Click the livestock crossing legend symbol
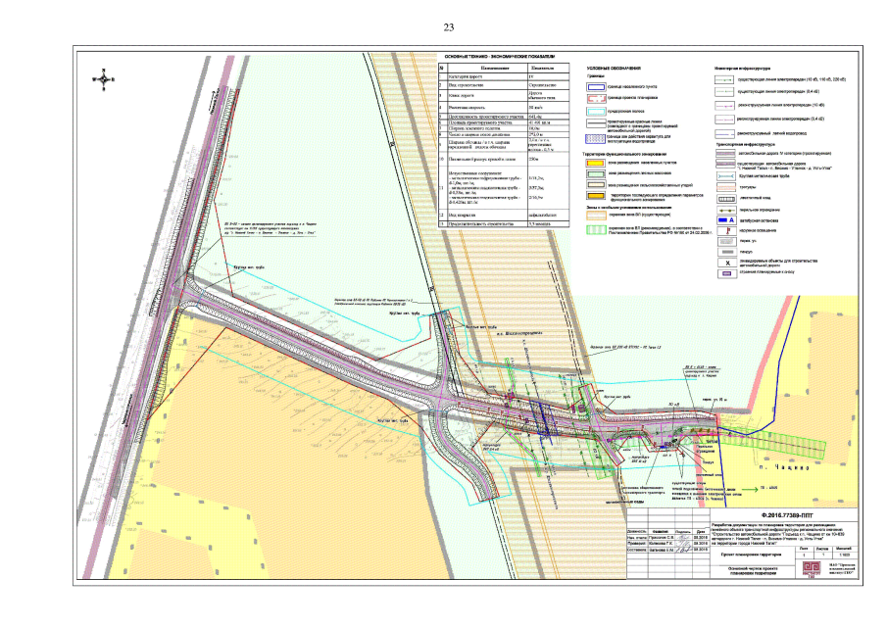Screen dimensions: 887x627 (726, 200)
